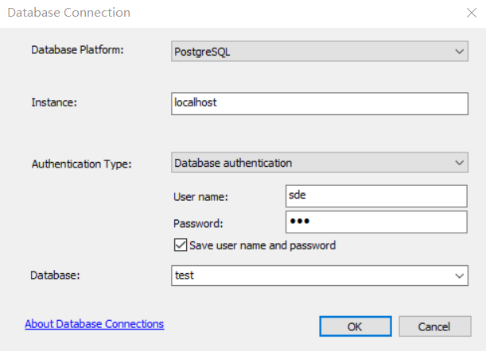The width and height of the screenshot is (486, 351).
Task: Focus the Instance field containing localhost
Action: point(320,104)
